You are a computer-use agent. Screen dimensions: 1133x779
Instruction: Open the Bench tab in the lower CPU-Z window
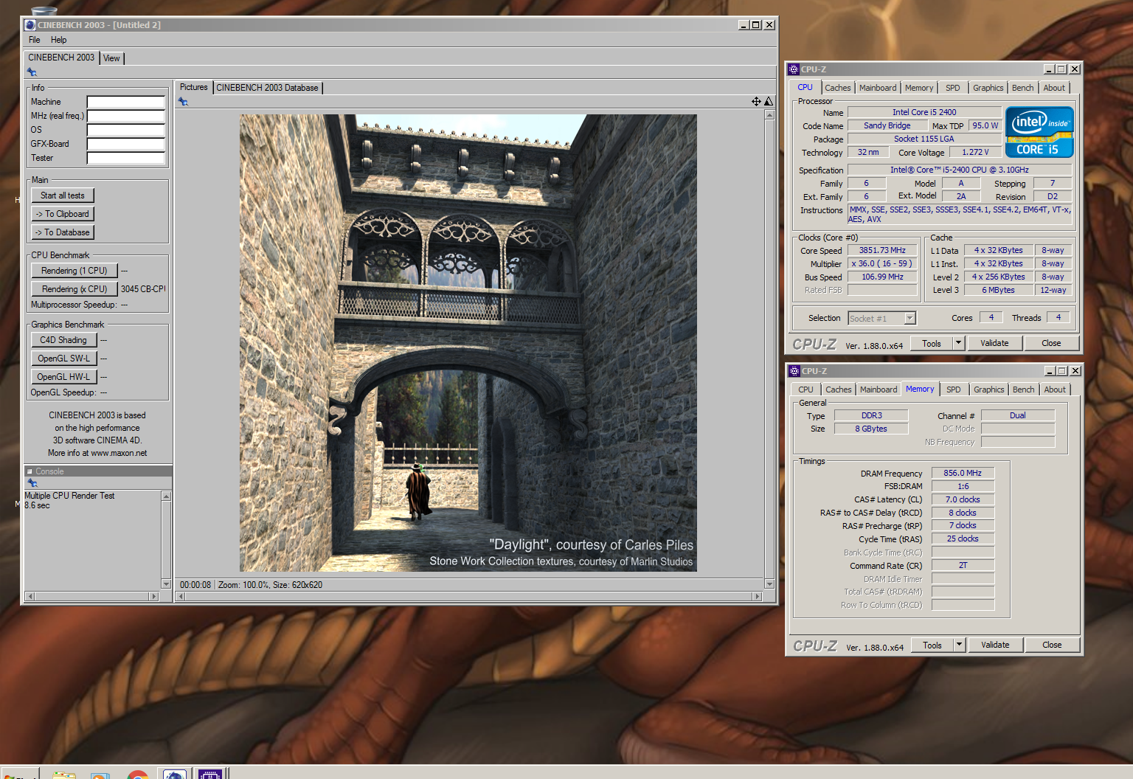tap(1024, 389)
